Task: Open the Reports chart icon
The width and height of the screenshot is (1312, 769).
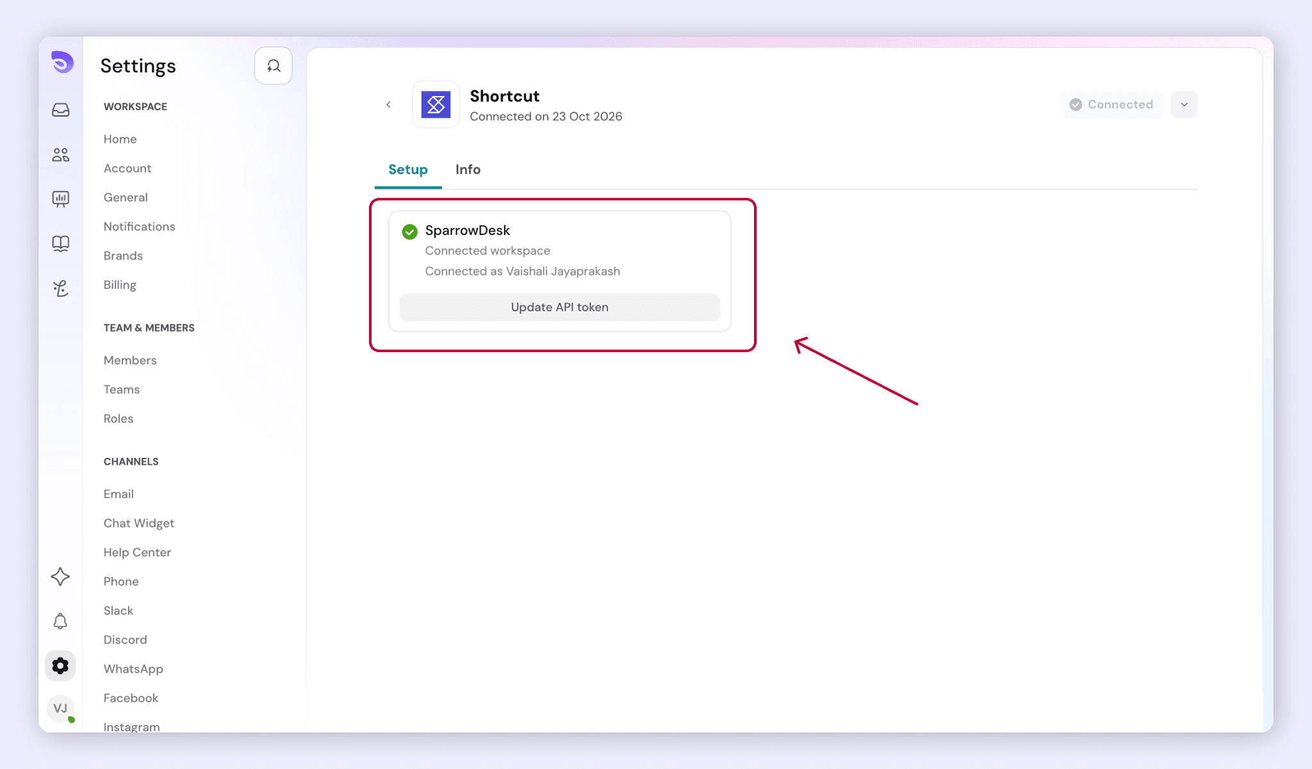Action: (61, 199)
